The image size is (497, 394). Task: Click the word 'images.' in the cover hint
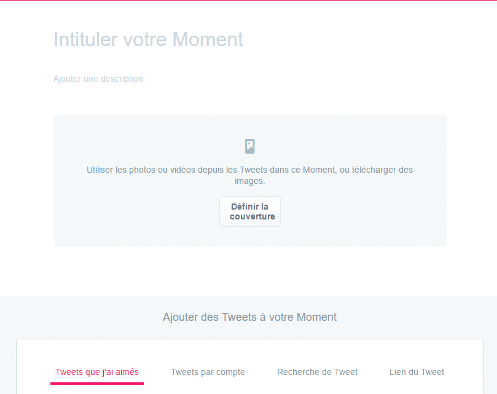click(250, 181)
